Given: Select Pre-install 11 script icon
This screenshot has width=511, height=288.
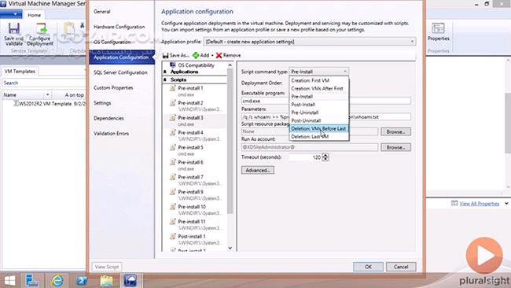Looking at the screenshot, I should (173, 221).
